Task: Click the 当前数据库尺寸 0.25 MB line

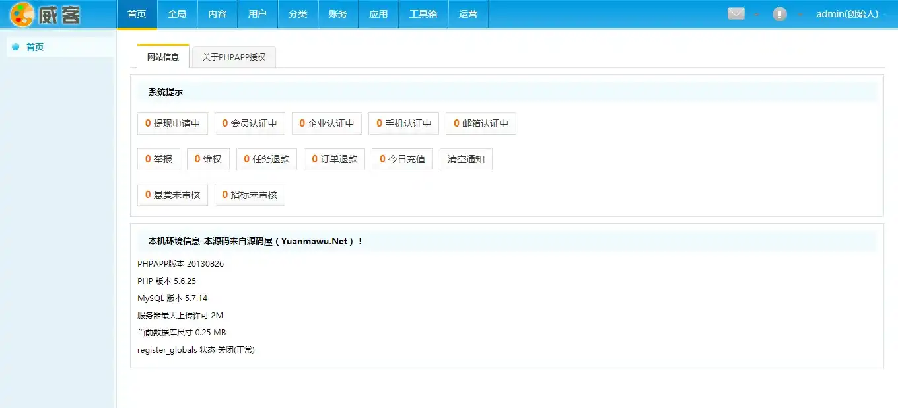Action: click(x=182, y=333)
